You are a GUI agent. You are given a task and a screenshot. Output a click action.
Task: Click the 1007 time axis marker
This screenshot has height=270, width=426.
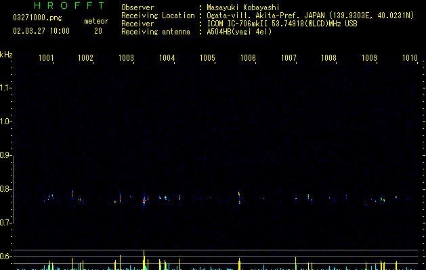(289, 58)
